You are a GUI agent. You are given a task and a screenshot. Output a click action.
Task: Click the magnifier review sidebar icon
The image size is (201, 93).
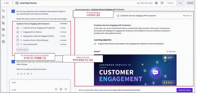pyautogui.click(x=4, y=35)
